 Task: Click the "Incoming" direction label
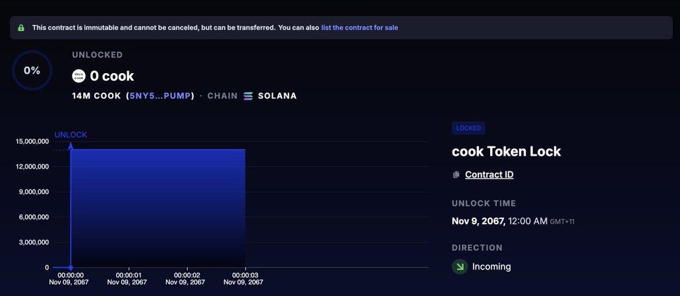[492, 266]
